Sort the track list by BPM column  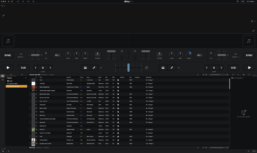click(x=113, y=77)
